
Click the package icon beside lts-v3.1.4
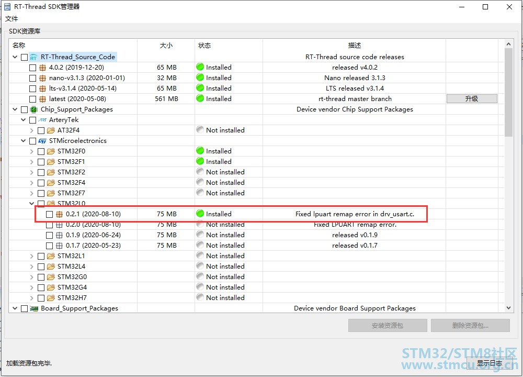[x=42, y=89]
